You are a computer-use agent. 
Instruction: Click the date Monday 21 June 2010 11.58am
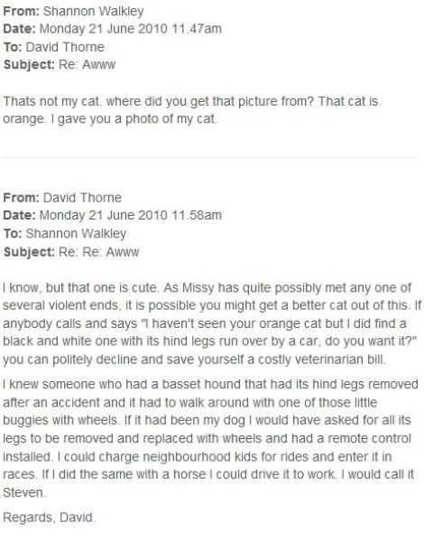point(131,215)
